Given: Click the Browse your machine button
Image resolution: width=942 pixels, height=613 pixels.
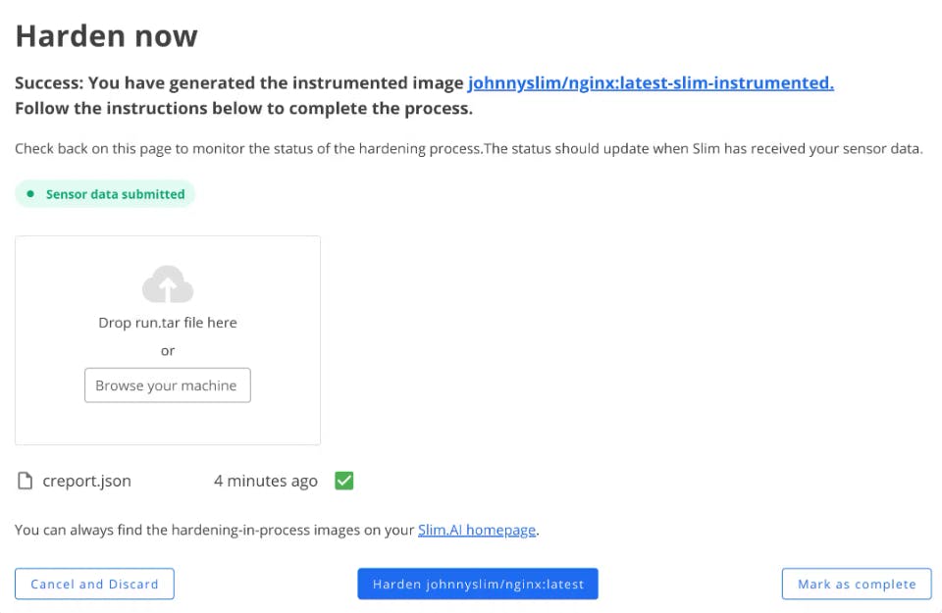Looking at the screenshot, I should [x=168, y=385].
